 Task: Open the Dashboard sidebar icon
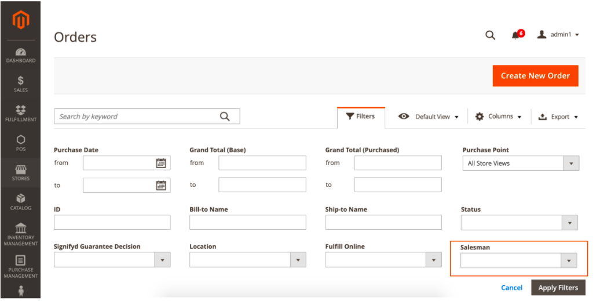(x=20, y=55)
